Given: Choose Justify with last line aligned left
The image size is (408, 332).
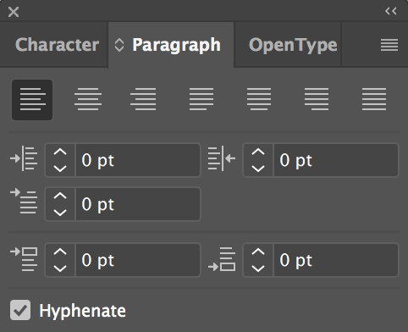Looking at the screenshot, I should click(x=201, y=99).
